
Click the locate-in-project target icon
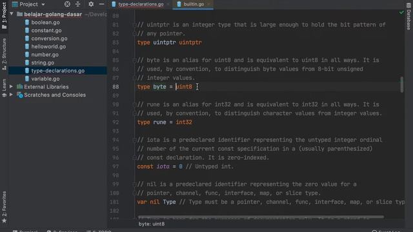(67, 5)
